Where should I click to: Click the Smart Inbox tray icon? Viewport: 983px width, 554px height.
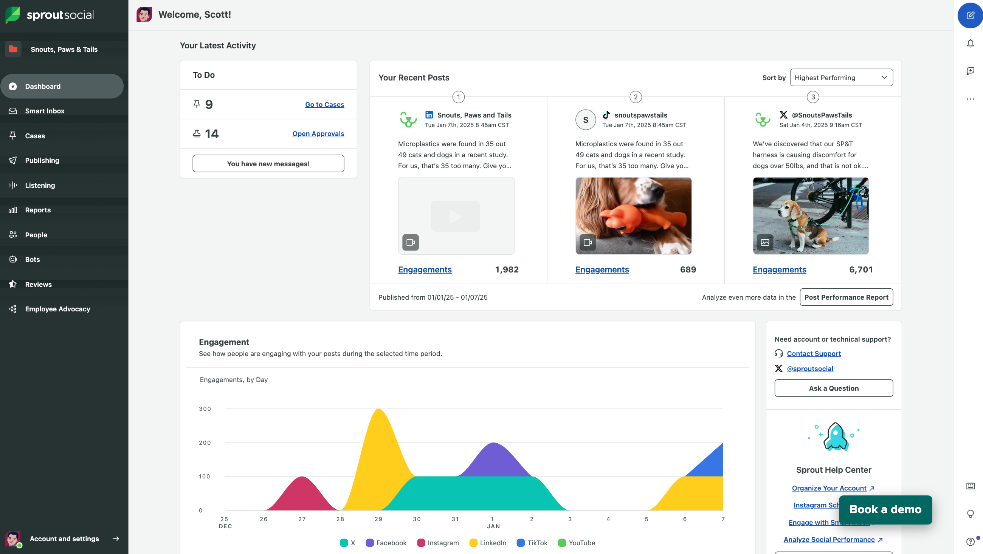tap(12, 111)
